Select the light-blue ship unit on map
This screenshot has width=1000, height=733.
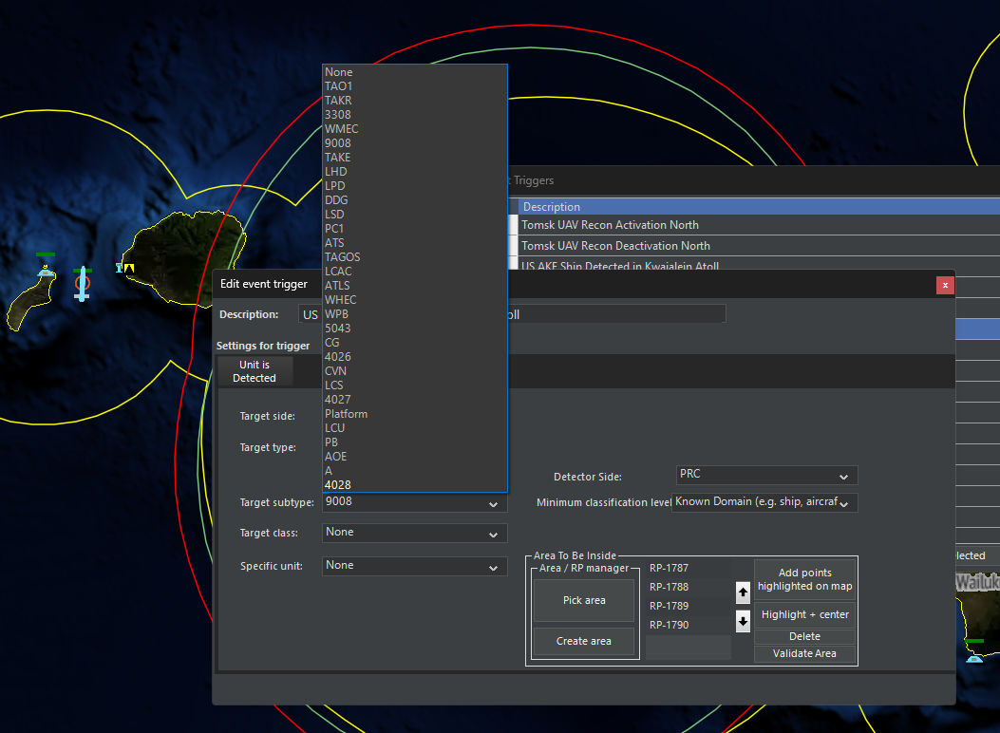click(x=83, y=284)
